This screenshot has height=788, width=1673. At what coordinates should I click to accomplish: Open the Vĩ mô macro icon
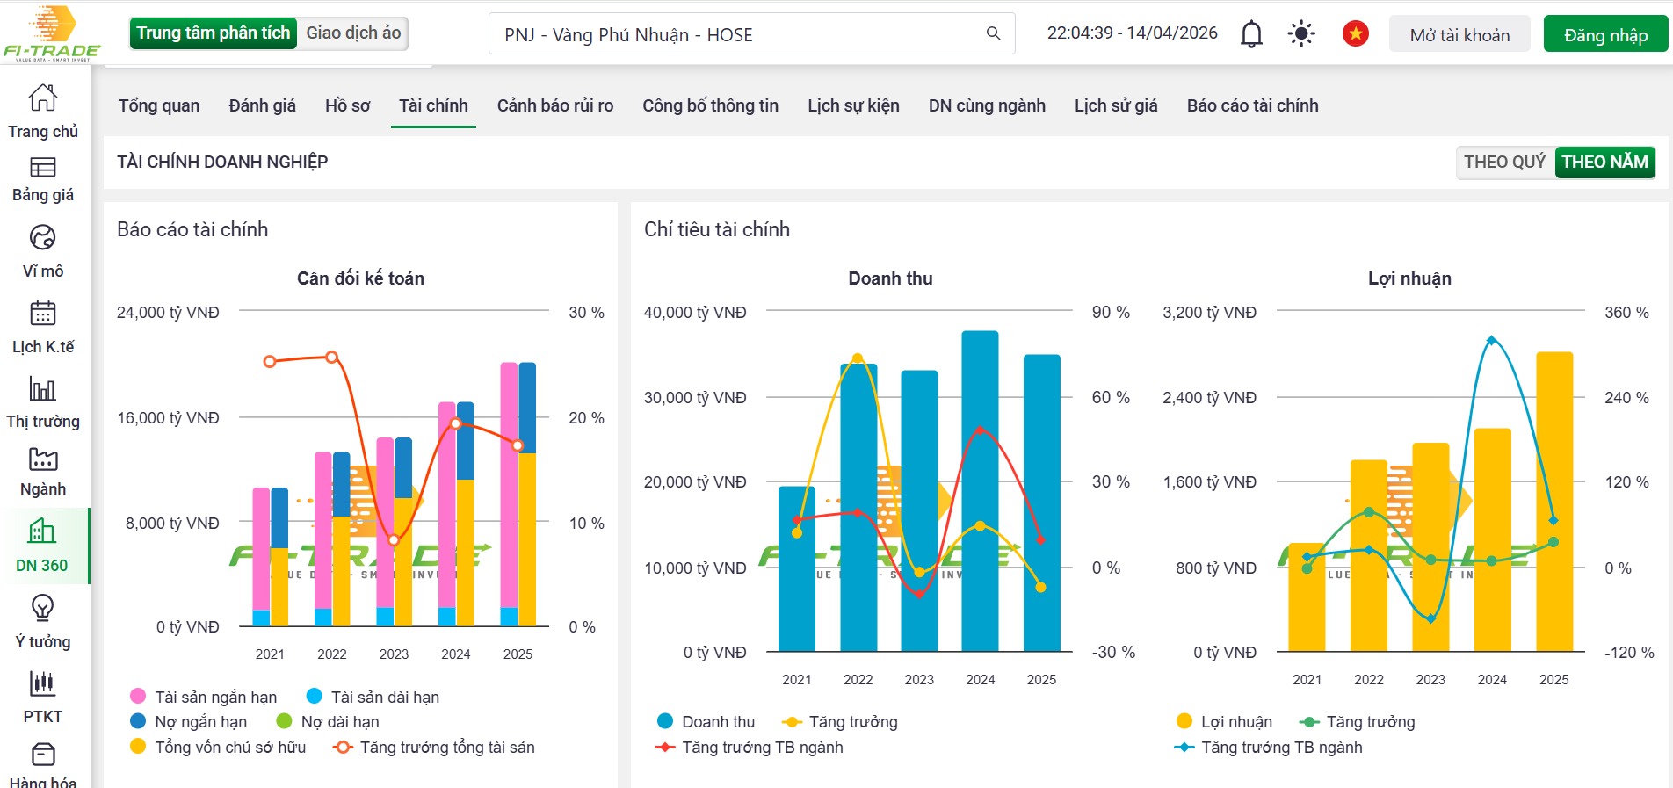[42, 237]
